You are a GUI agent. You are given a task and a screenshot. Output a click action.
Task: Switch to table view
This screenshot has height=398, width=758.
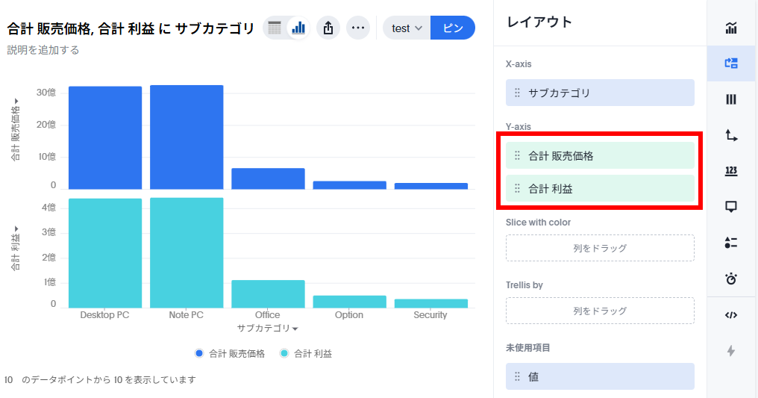(x=275, y=28)
